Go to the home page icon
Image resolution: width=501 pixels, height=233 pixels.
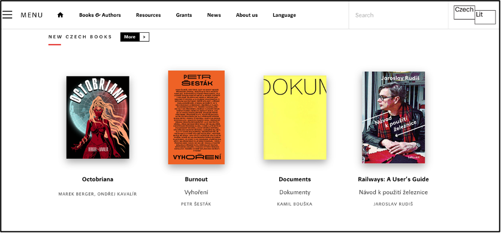pos(60,15)
